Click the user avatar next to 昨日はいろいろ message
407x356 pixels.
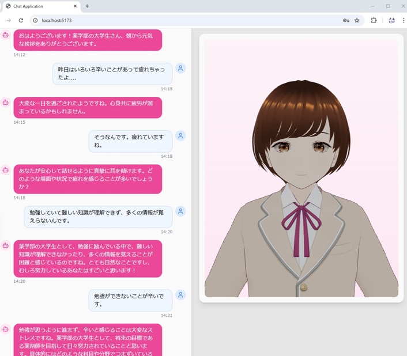pos(180,68)
